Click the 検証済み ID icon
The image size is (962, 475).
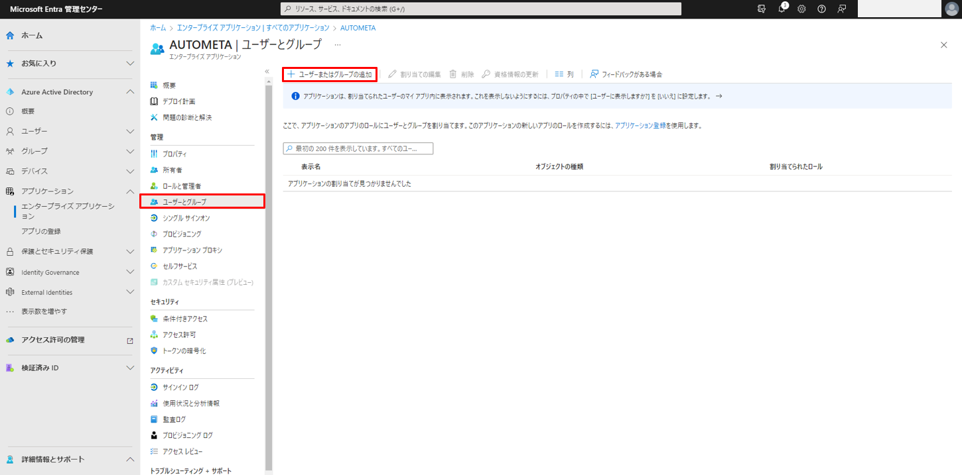tap(10, 368)
